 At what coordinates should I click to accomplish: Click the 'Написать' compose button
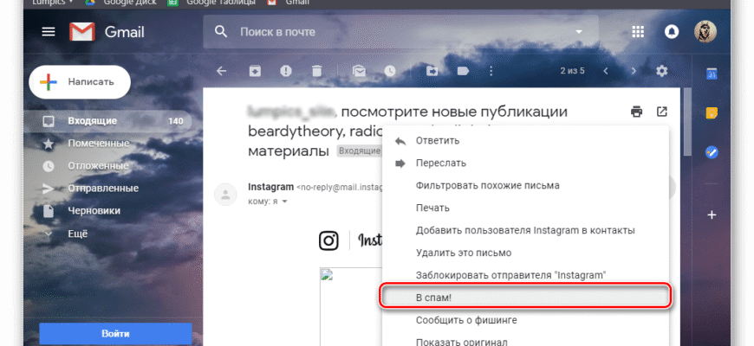80,81
